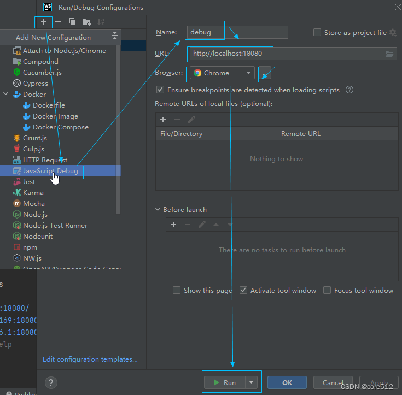Click the OK button

pos(287,382)
